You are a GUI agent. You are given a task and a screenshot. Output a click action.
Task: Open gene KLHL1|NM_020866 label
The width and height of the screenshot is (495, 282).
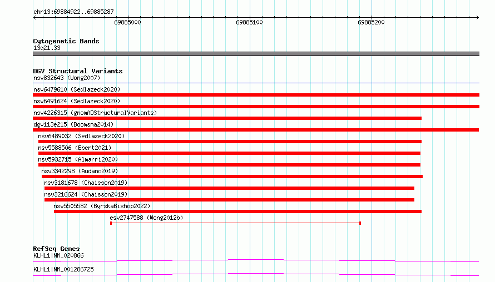pyautogui.click(x=58, y=255)
